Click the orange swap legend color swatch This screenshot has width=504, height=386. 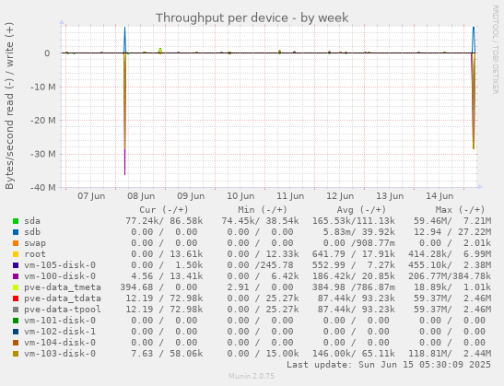16,243
